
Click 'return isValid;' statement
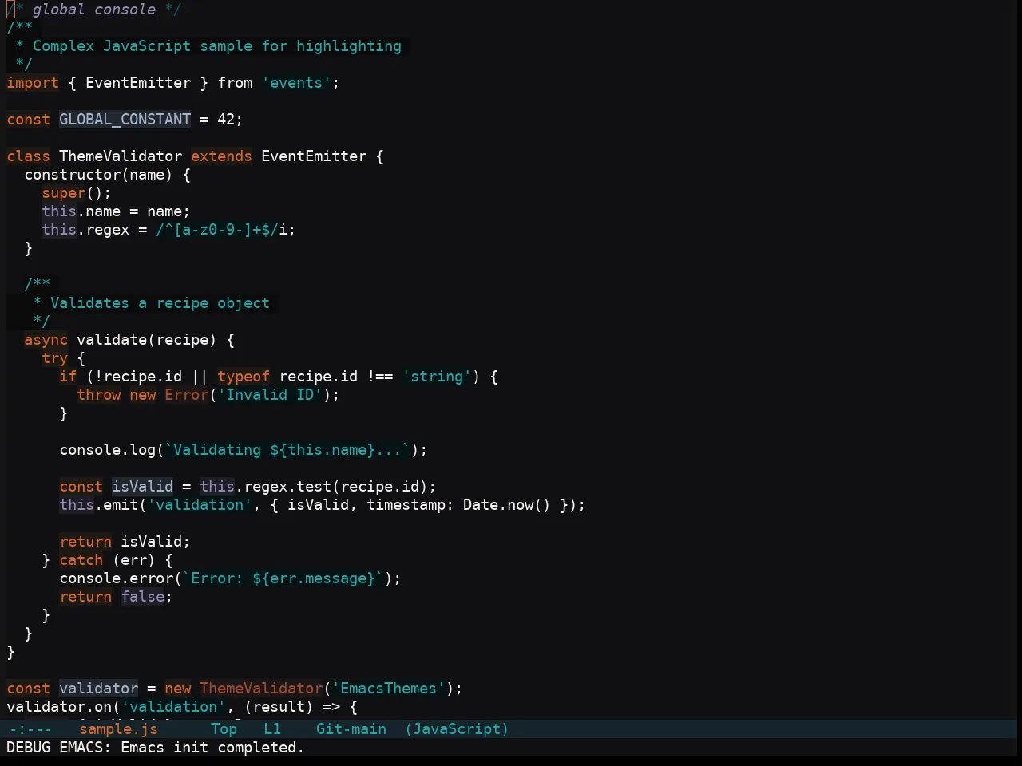[x=125, y=542]
